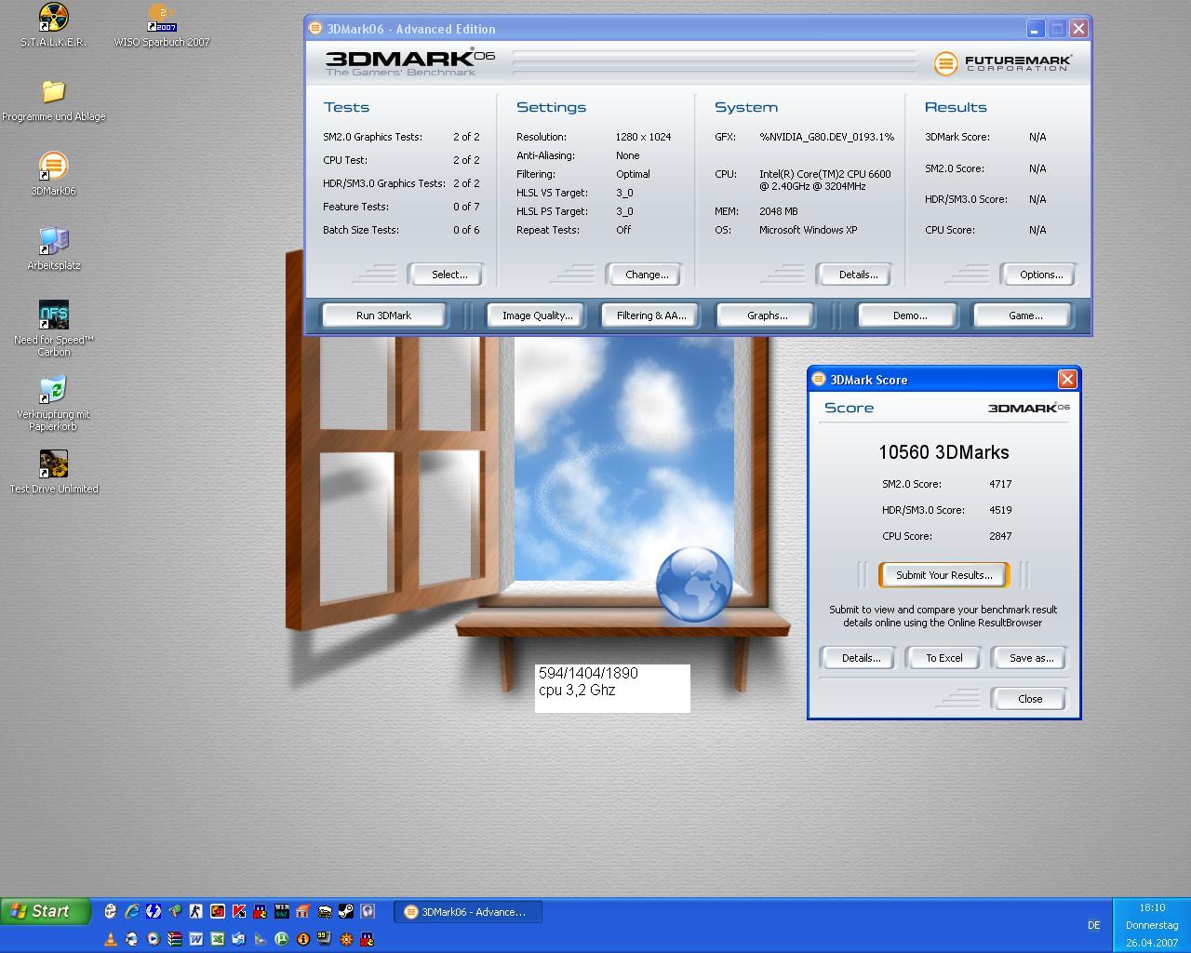The height and width of the screenshot is (953, 1191).
Task: Click Batch Size Tests count 0 of 6
Action: [466, 230]
